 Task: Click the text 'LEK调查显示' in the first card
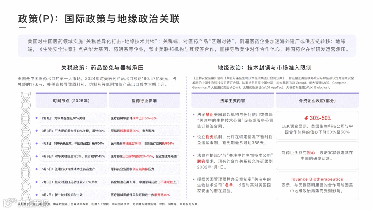295,126
